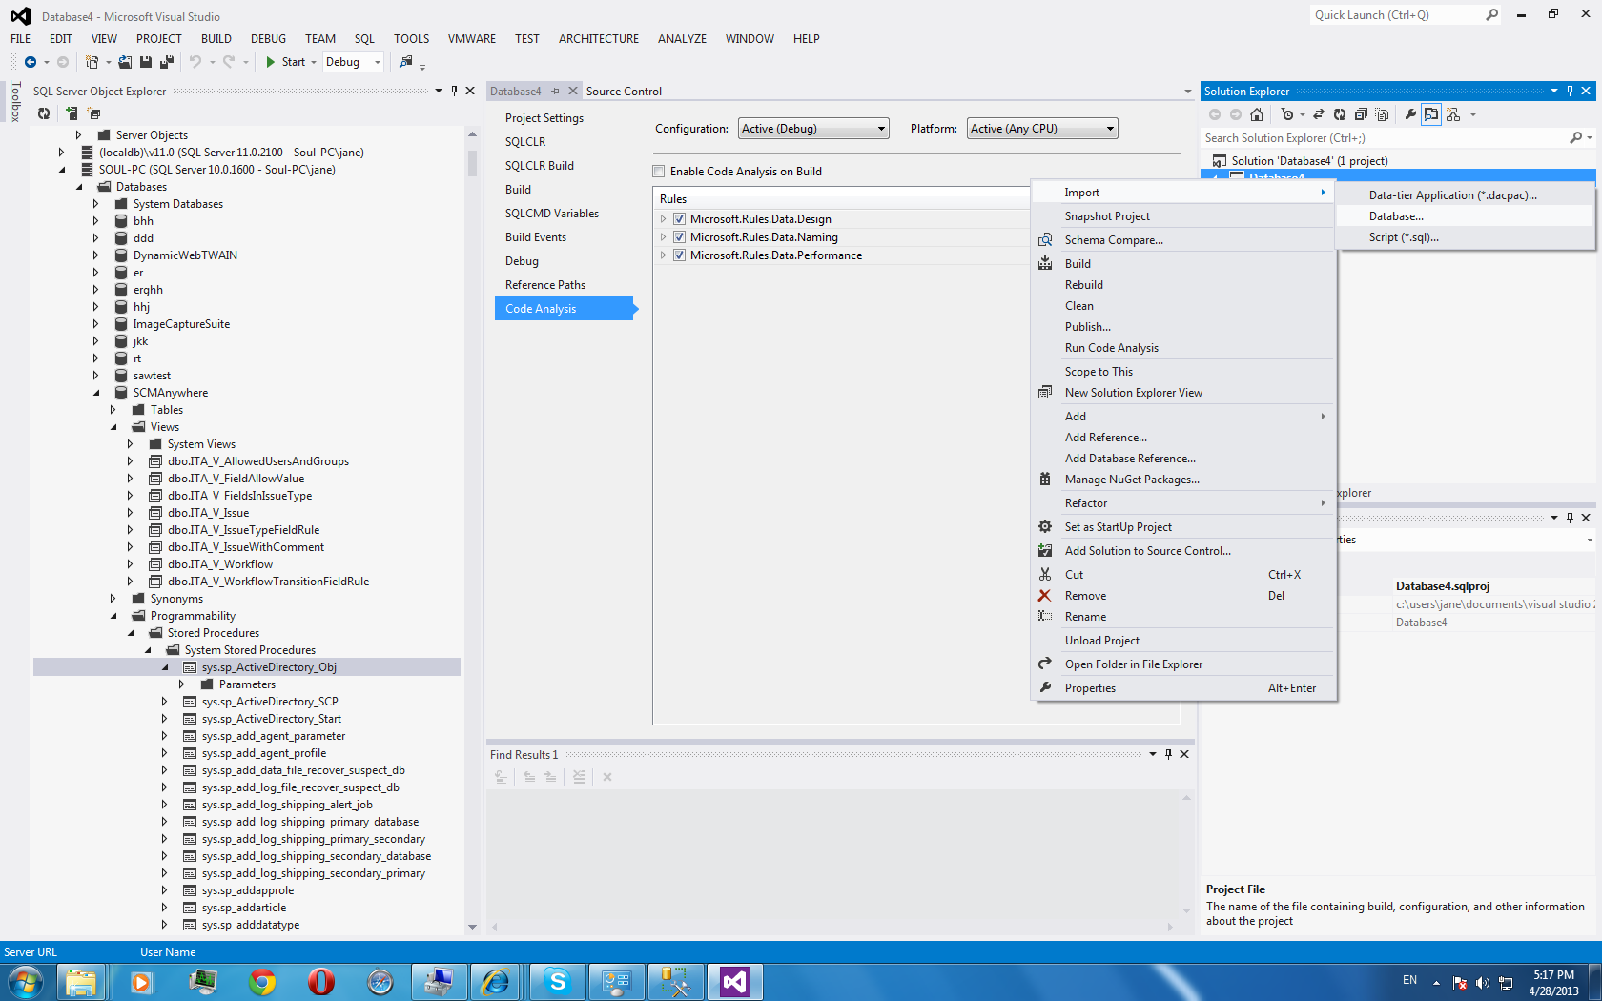The image size is (1602, 1001).
Task: Select the dbo.ITA_V_Workflow view in tree
Action: [x=220, y=564]
